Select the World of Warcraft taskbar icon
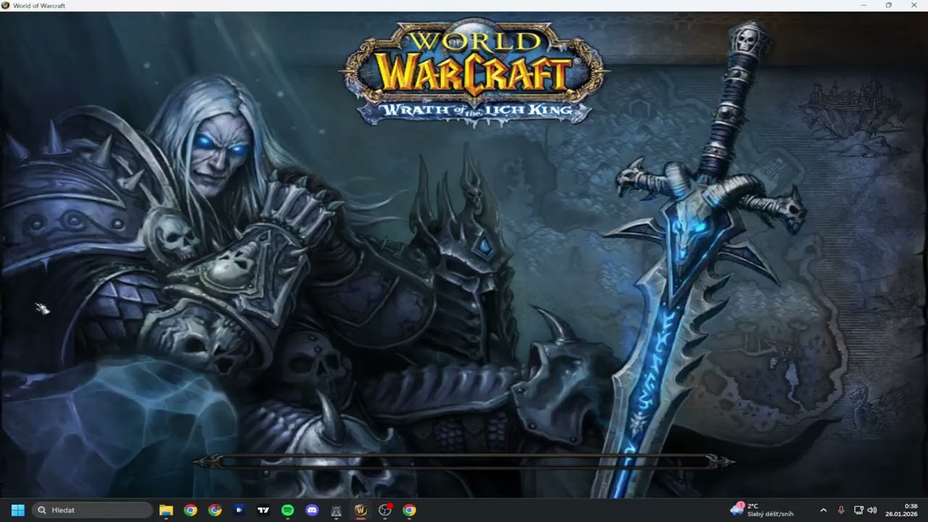 tap(360, 510)
